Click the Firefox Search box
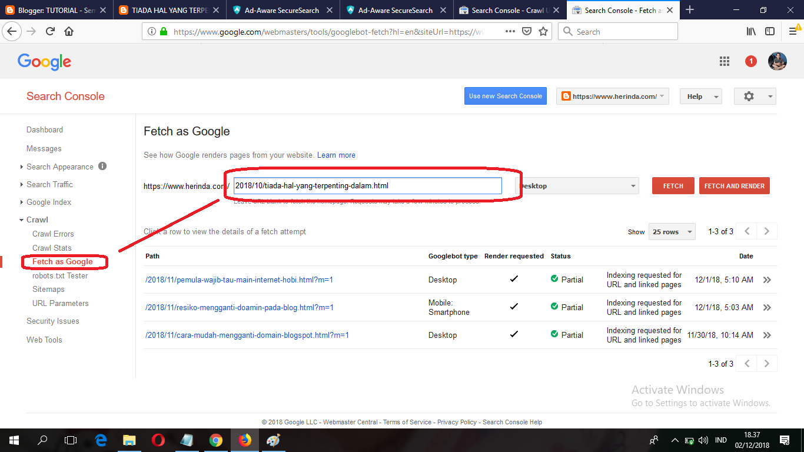This screenshot has height=452, width=804. click(x=617, y=32)
